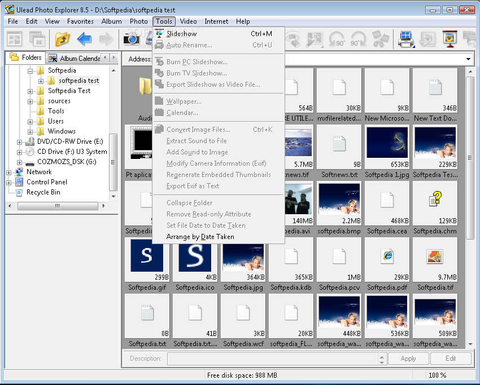
Task: Open the Video menu
Action: pos(188,21)
